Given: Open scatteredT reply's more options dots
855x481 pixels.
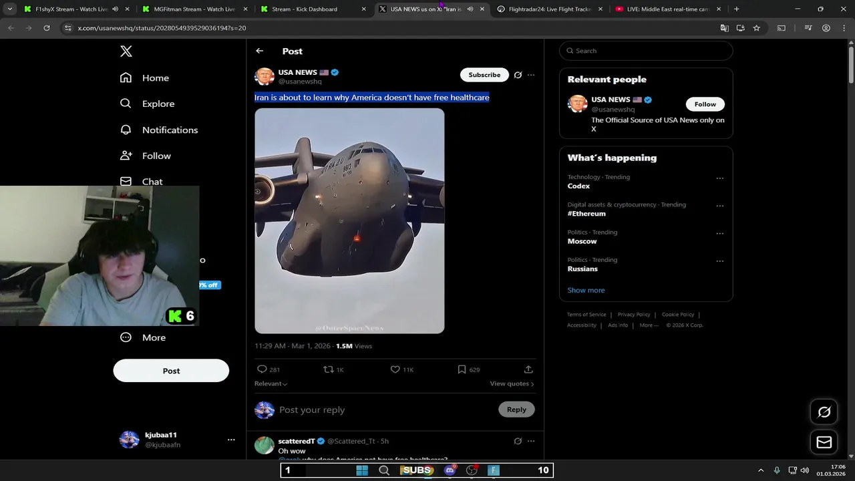Looking at the screenshot, I should point(531,441).
